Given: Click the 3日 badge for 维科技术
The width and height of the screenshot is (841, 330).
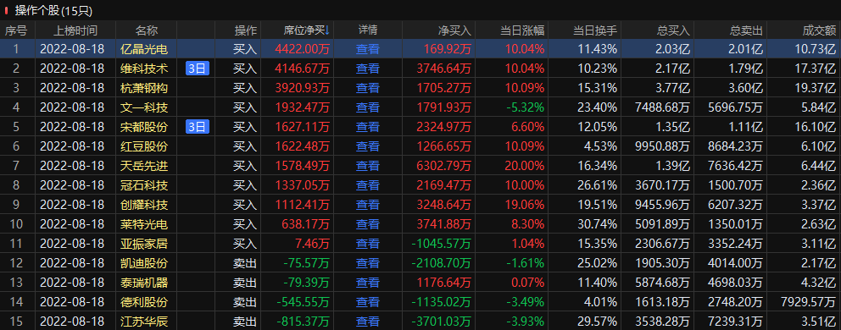Looking at the screenshot, I should (197, 69).
